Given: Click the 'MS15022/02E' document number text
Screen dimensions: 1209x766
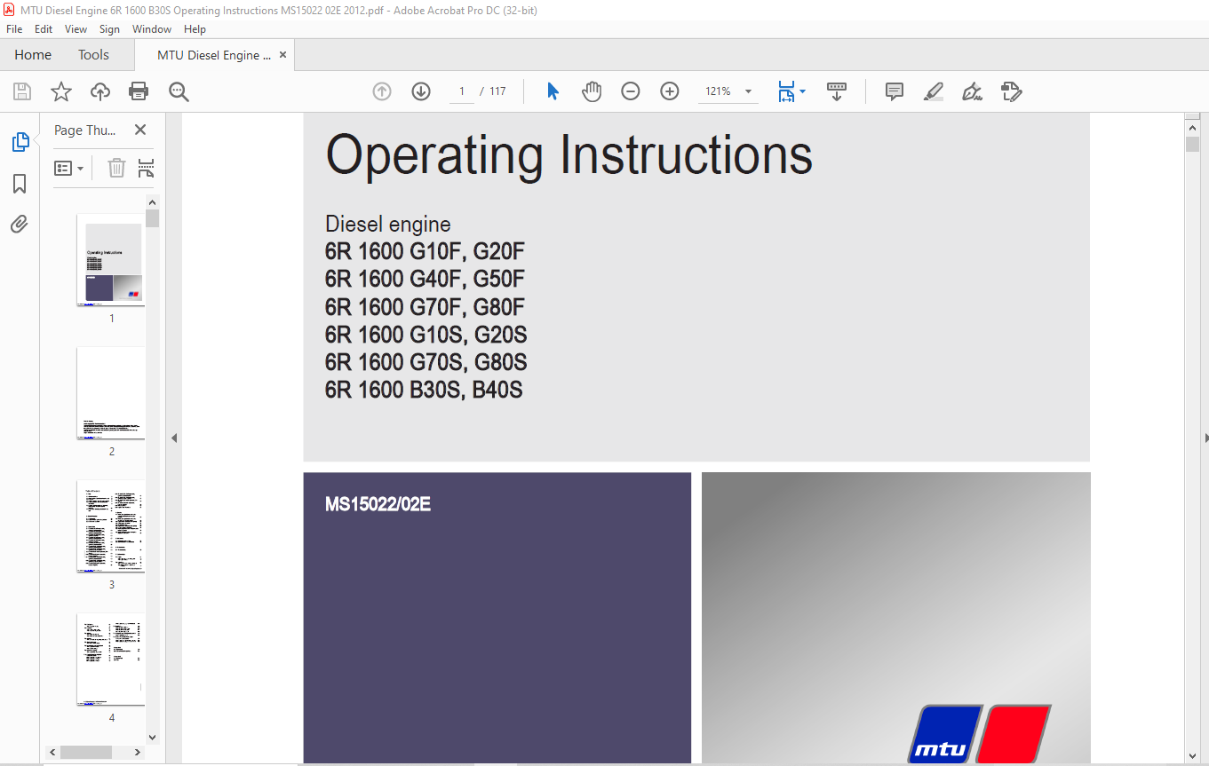Looking at the screenshot, I should (378, 505).
